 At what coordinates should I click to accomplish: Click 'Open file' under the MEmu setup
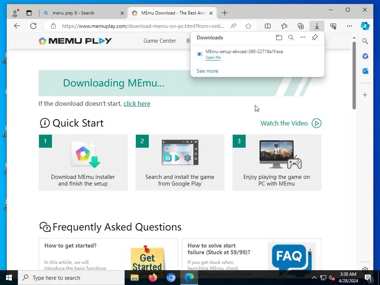(213, 58)
